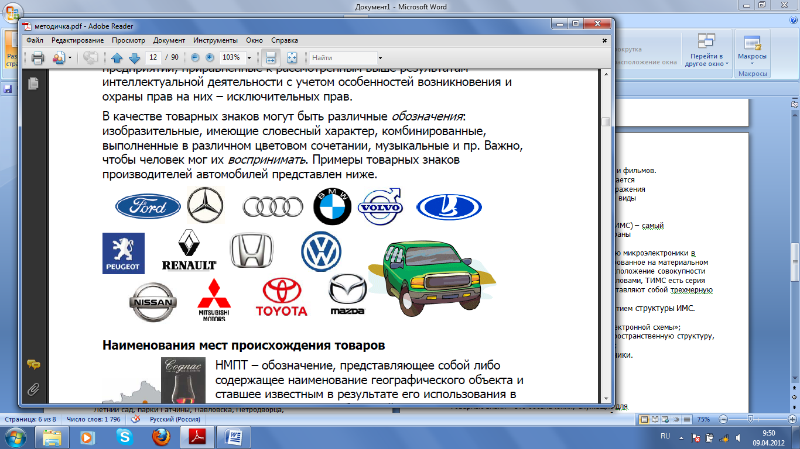This screenshot has height=449, width=800.
Task: Click the Volkswagen logo in the PDF
Action: pos(321,252)
